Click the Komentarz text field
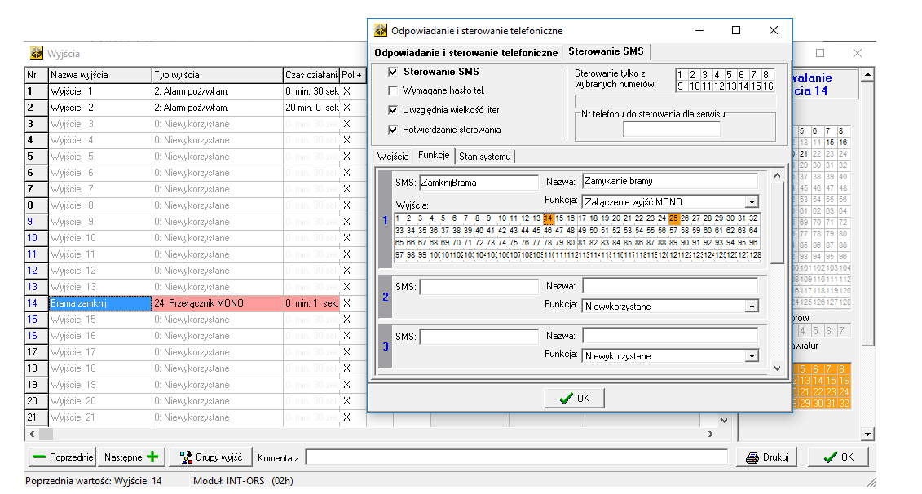Image resolution: width=922 pixels, height=494 pixels. coord(515,457)
